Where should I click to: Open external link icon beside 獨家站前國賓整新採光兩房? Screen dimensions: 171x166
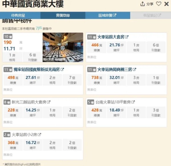point(62,69)
